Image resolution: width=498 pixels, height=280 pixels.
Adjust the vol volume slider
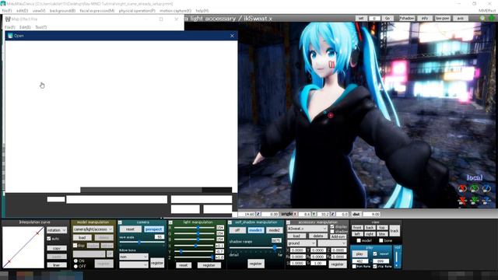click(x=397, y=259)
